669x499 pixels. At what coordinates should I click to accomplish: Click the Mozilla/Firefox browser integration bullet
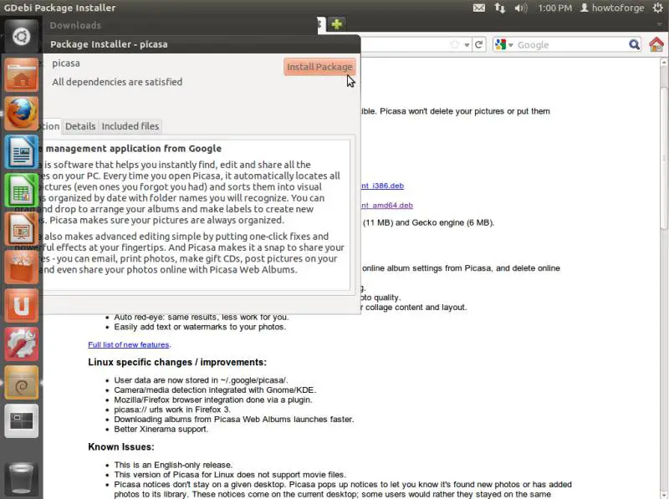point(213,400)
